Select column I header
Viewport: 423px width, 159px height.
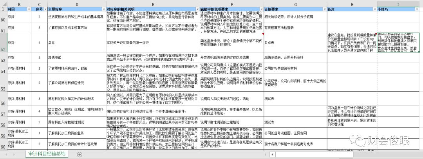point(398,5)
